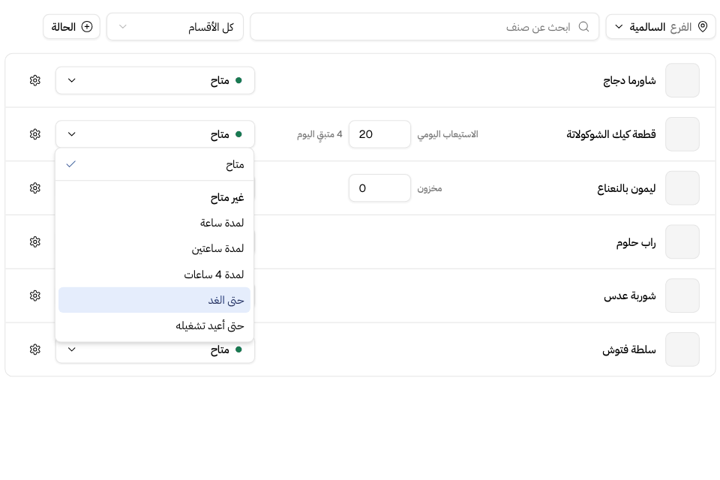720x480 pixels.
Task: Click the plus circle icon on الحالة filter
Action: [87, 27]
